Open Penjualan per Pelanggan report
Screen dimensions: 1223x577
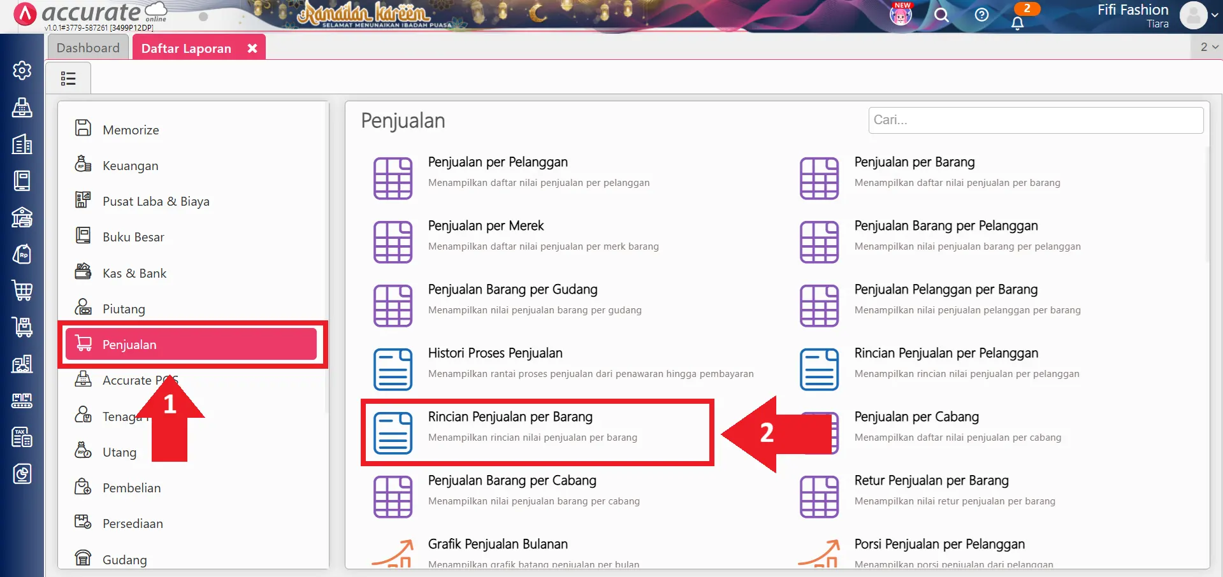click(x=497, y=162)
